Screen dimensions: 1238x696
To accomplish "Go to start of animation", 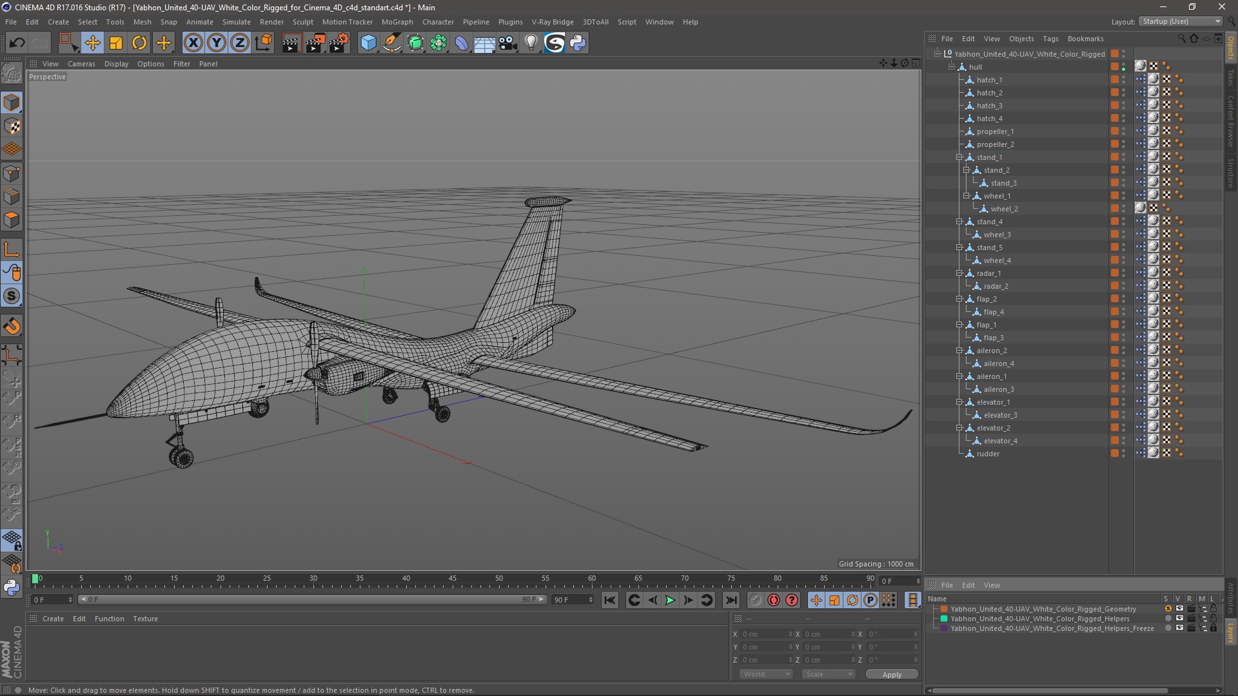I will pos(609,600).
